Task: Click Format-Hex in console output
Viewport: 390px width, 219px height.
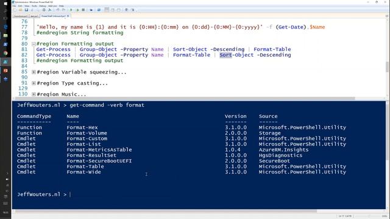Action: [82, 127]
